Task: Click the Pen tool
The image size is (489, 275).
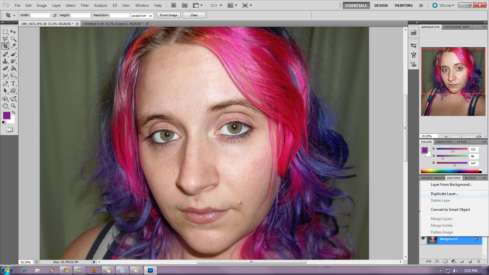Action: coord(5,83)
